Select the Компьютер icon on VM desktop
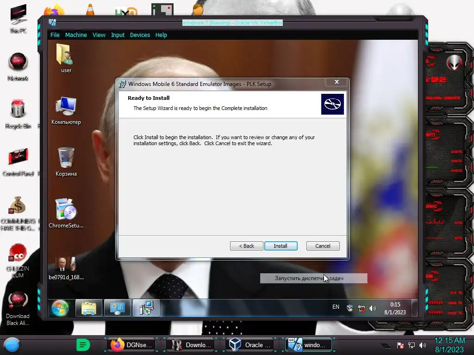 click(x=66, y=110)
